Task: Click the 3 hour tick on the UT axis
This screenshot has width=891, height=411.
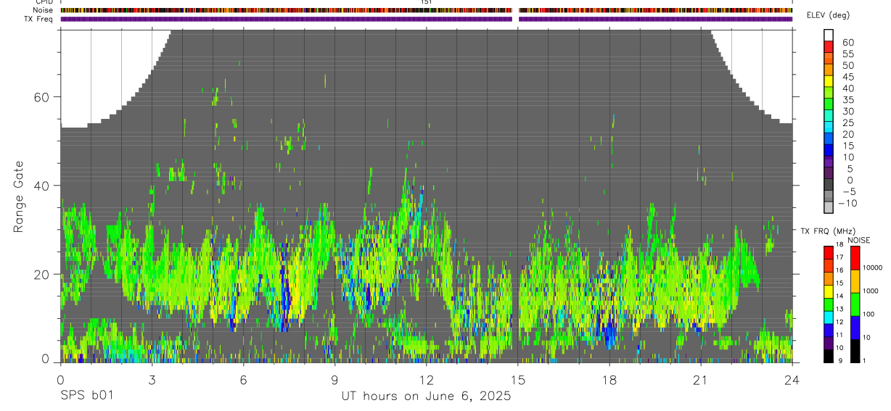Action: tap(152, 379)
